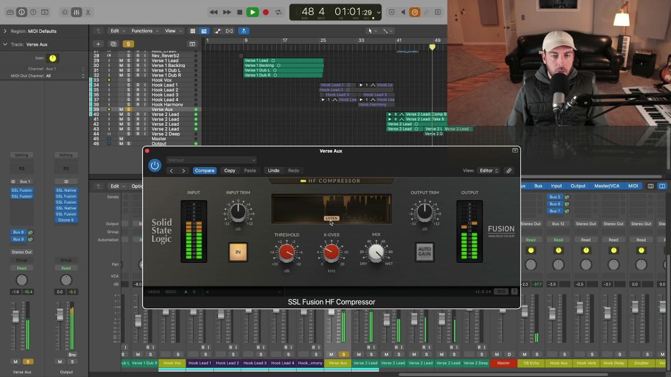Toggle the SSL plugin power bypass button
Image resolution: width=671 pixels, height=377 pixels.
click(x=155, y=165)
